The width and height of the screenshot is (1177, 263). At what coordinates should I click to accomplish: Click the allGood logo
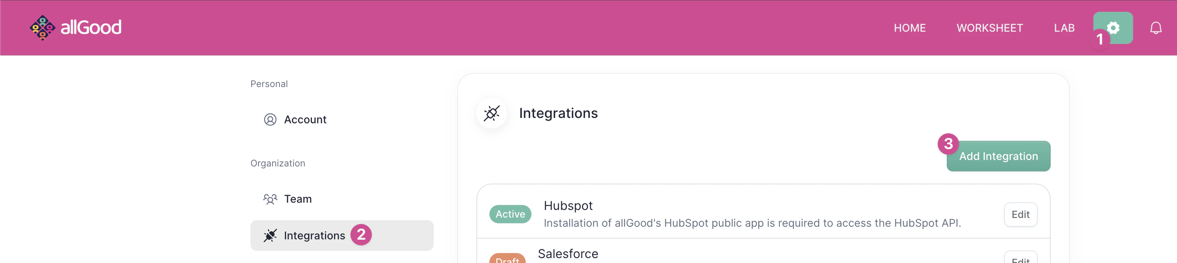point(75,27)
